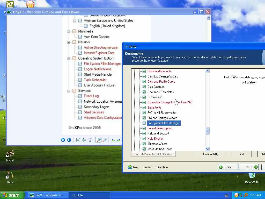Image resolution: width=265 pixels, height=199 pixels.
Task: Click the green arrow icon on Back button
Action: [x=221, y=167]
